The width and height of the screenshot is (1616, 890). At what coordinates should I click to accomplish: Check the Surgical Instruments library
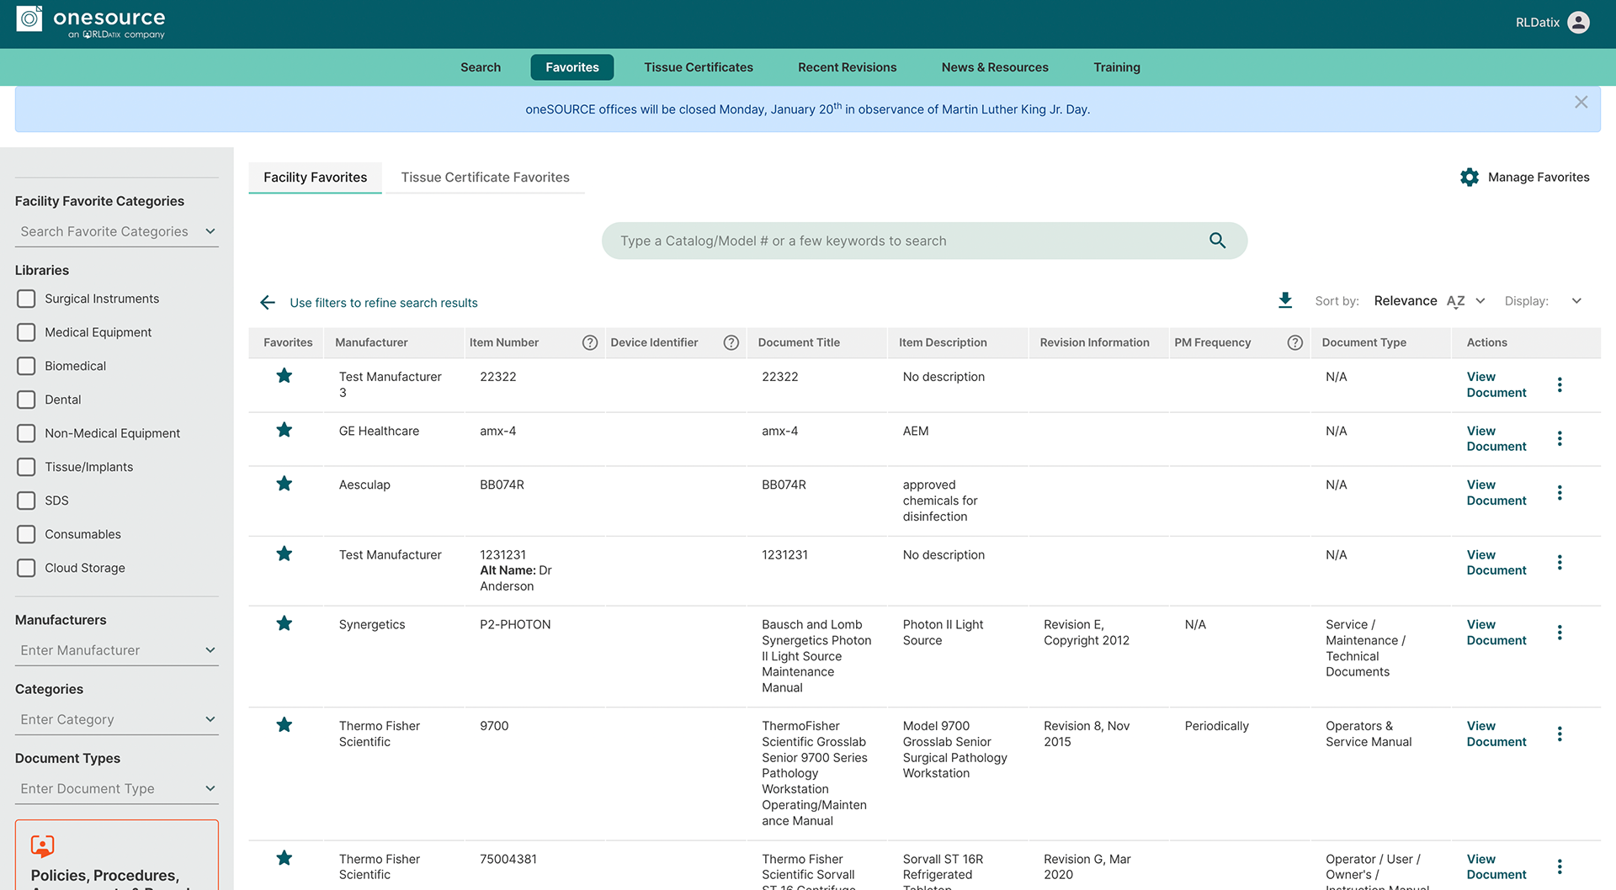[x=26, y=299]
